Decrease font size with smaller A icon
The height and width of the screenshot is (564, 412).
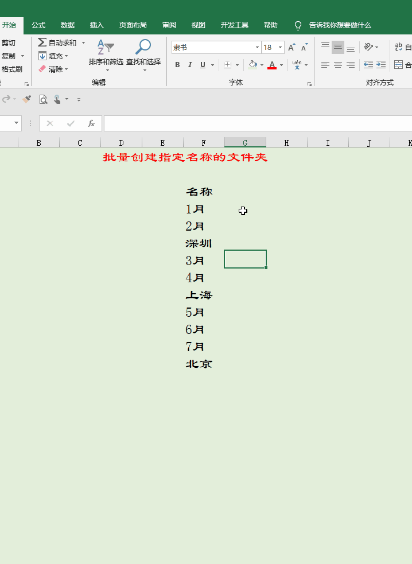305,47
